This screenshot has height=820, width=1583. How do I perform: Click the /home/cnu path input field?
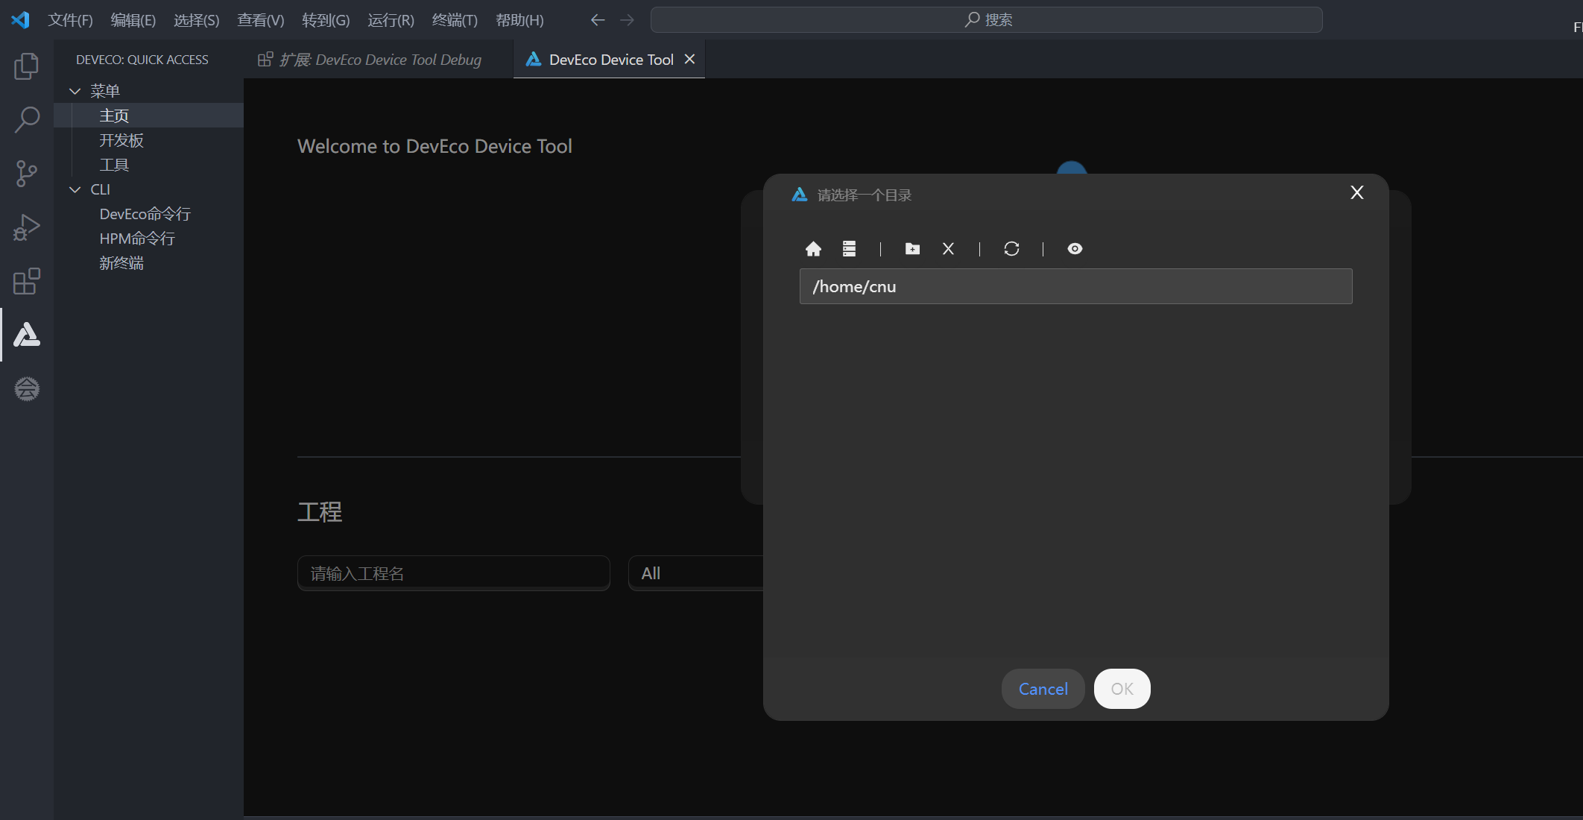[1075, 286]
